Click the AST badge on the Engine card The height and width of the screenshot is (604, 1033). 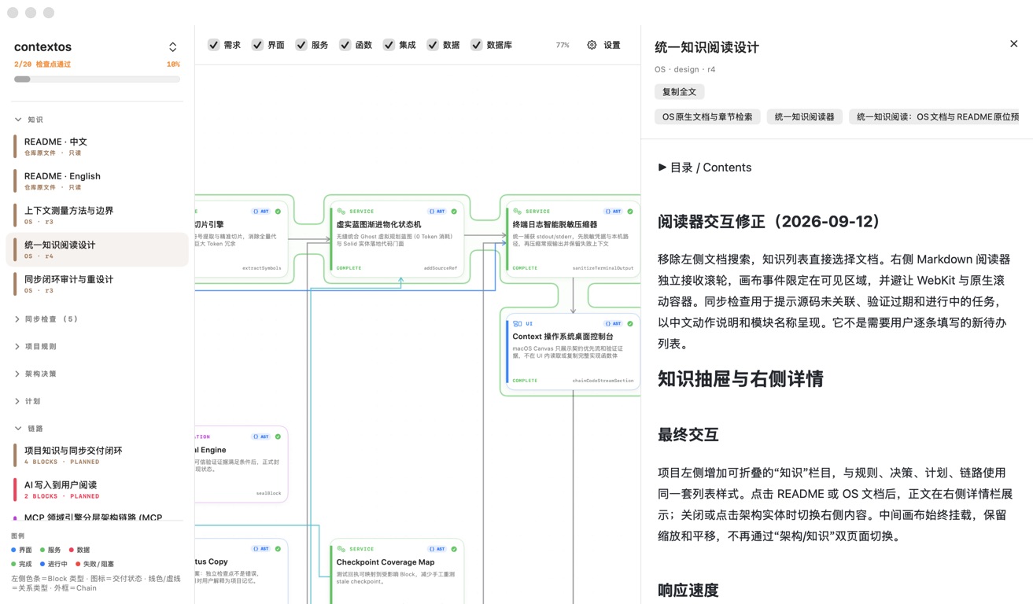[261, 436]
